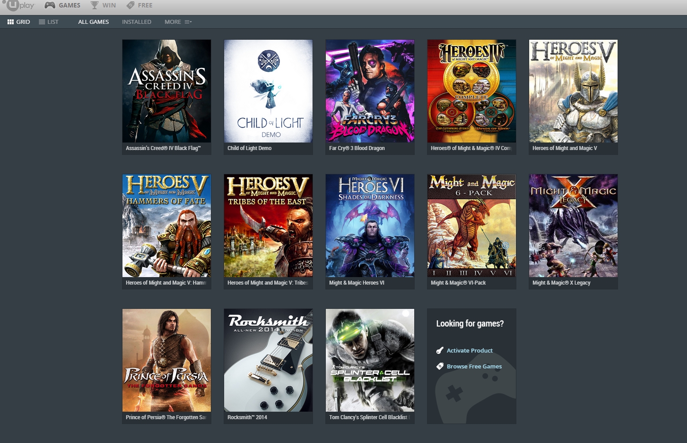Click the trophy icon beside WIN
Viewport: 687px width, 443px height.
[95, 5]
